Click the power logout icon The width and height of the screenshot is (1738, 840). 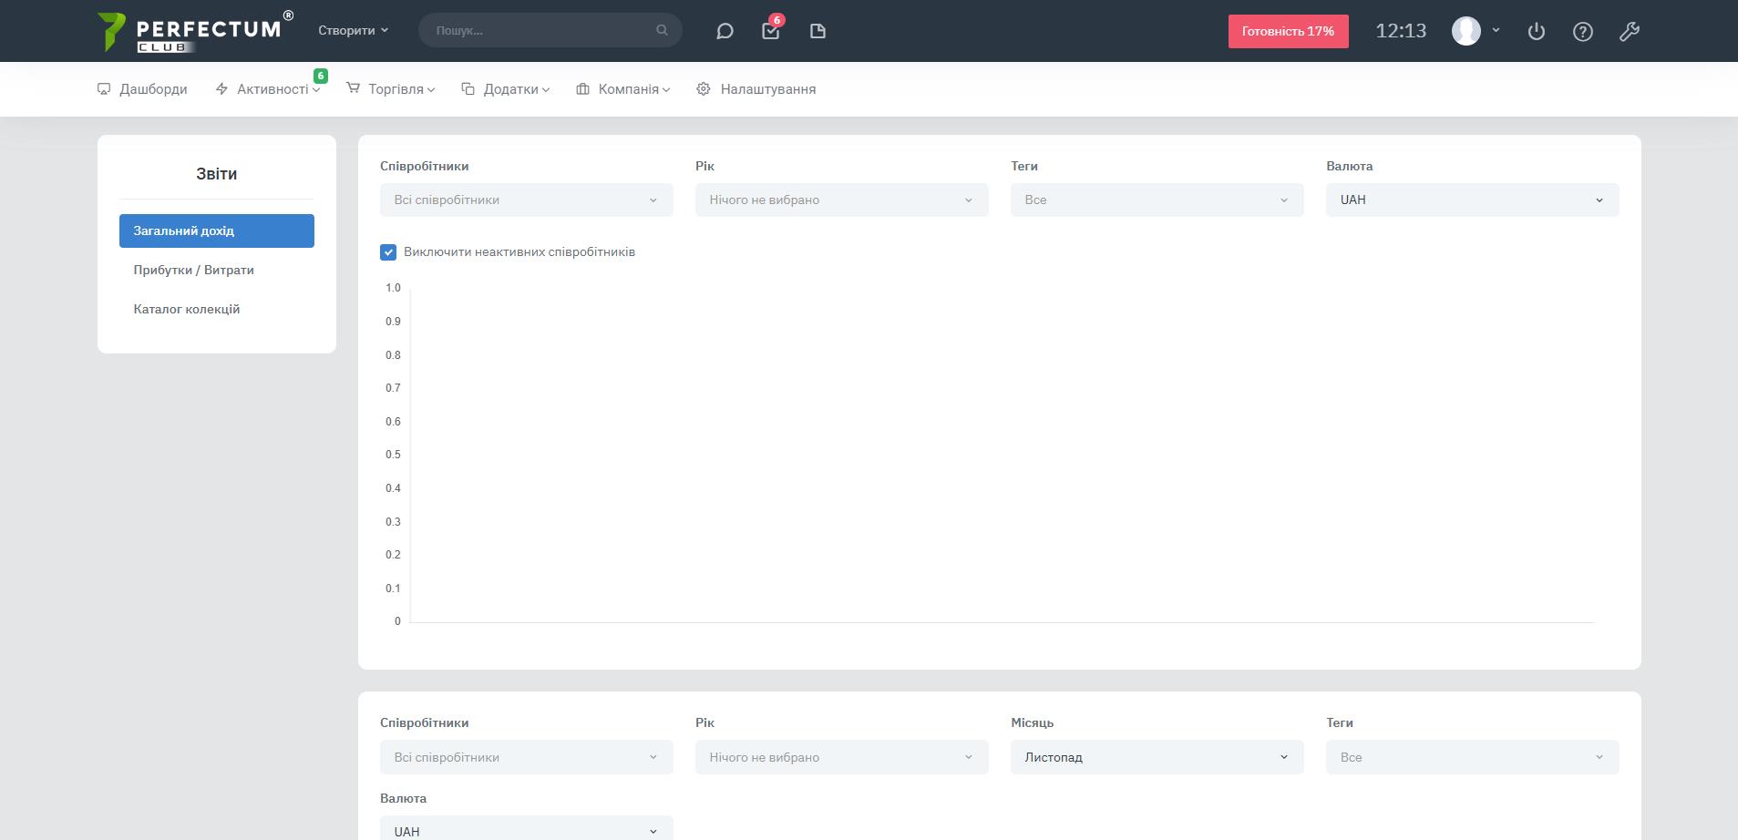[x=1536, y=31]
